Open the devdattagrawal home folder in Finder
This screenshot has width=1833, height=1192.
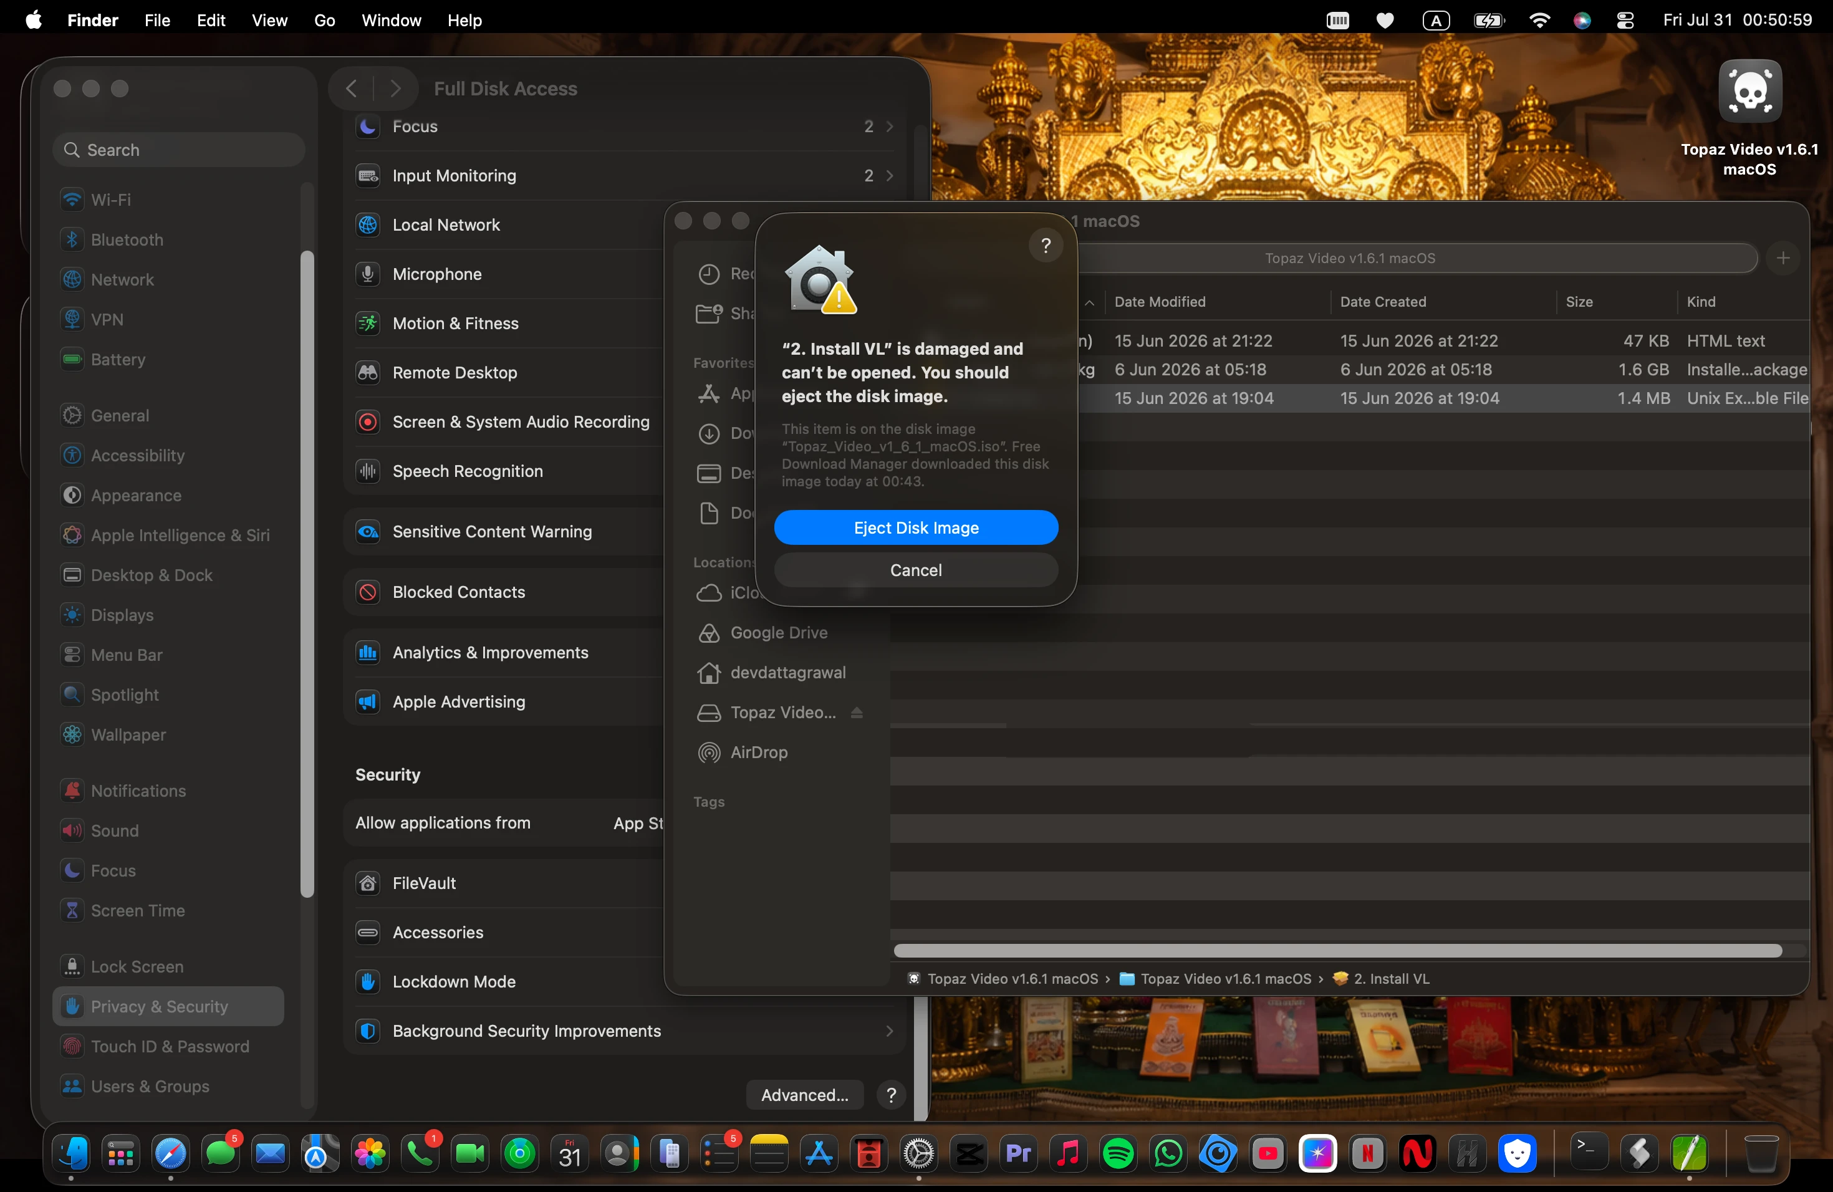787,672
